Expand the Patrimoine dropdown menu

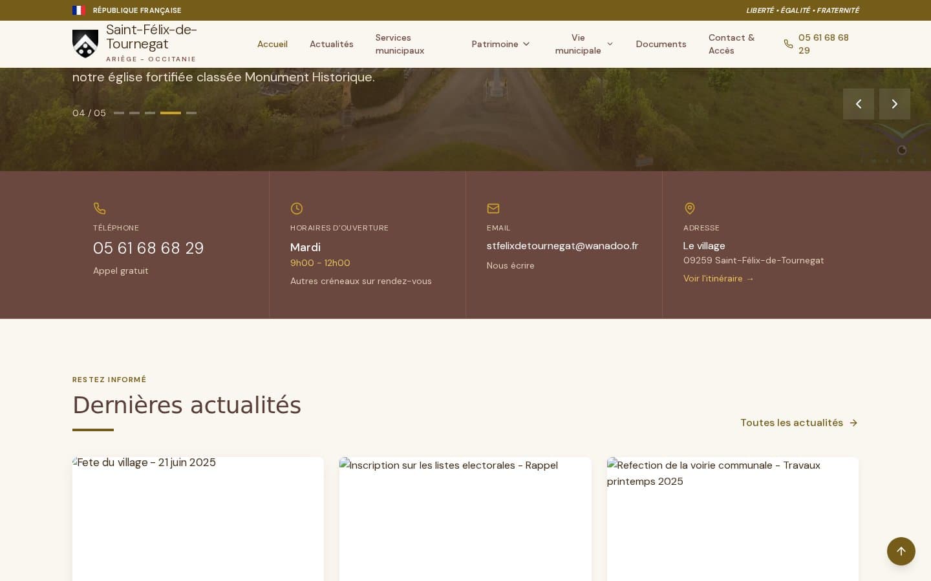point(501,44)
